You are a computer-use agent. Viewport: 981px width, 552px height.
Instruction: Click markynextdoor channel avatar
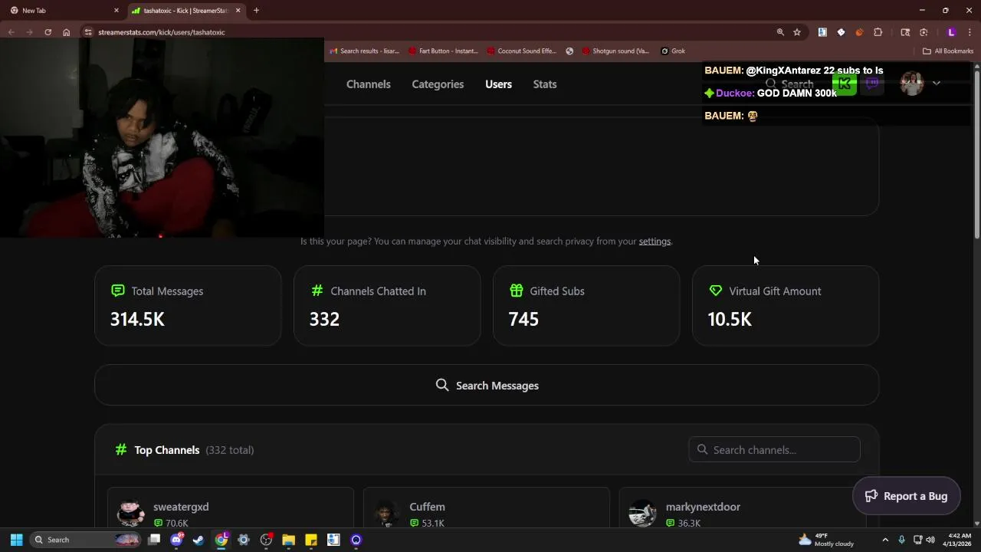(x=642, y=514)
